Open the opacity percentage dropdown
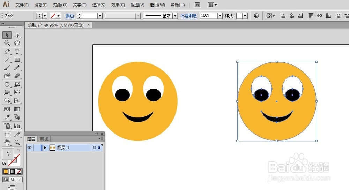The height and width of the screenshot is (190, 349). coord(220,16)
